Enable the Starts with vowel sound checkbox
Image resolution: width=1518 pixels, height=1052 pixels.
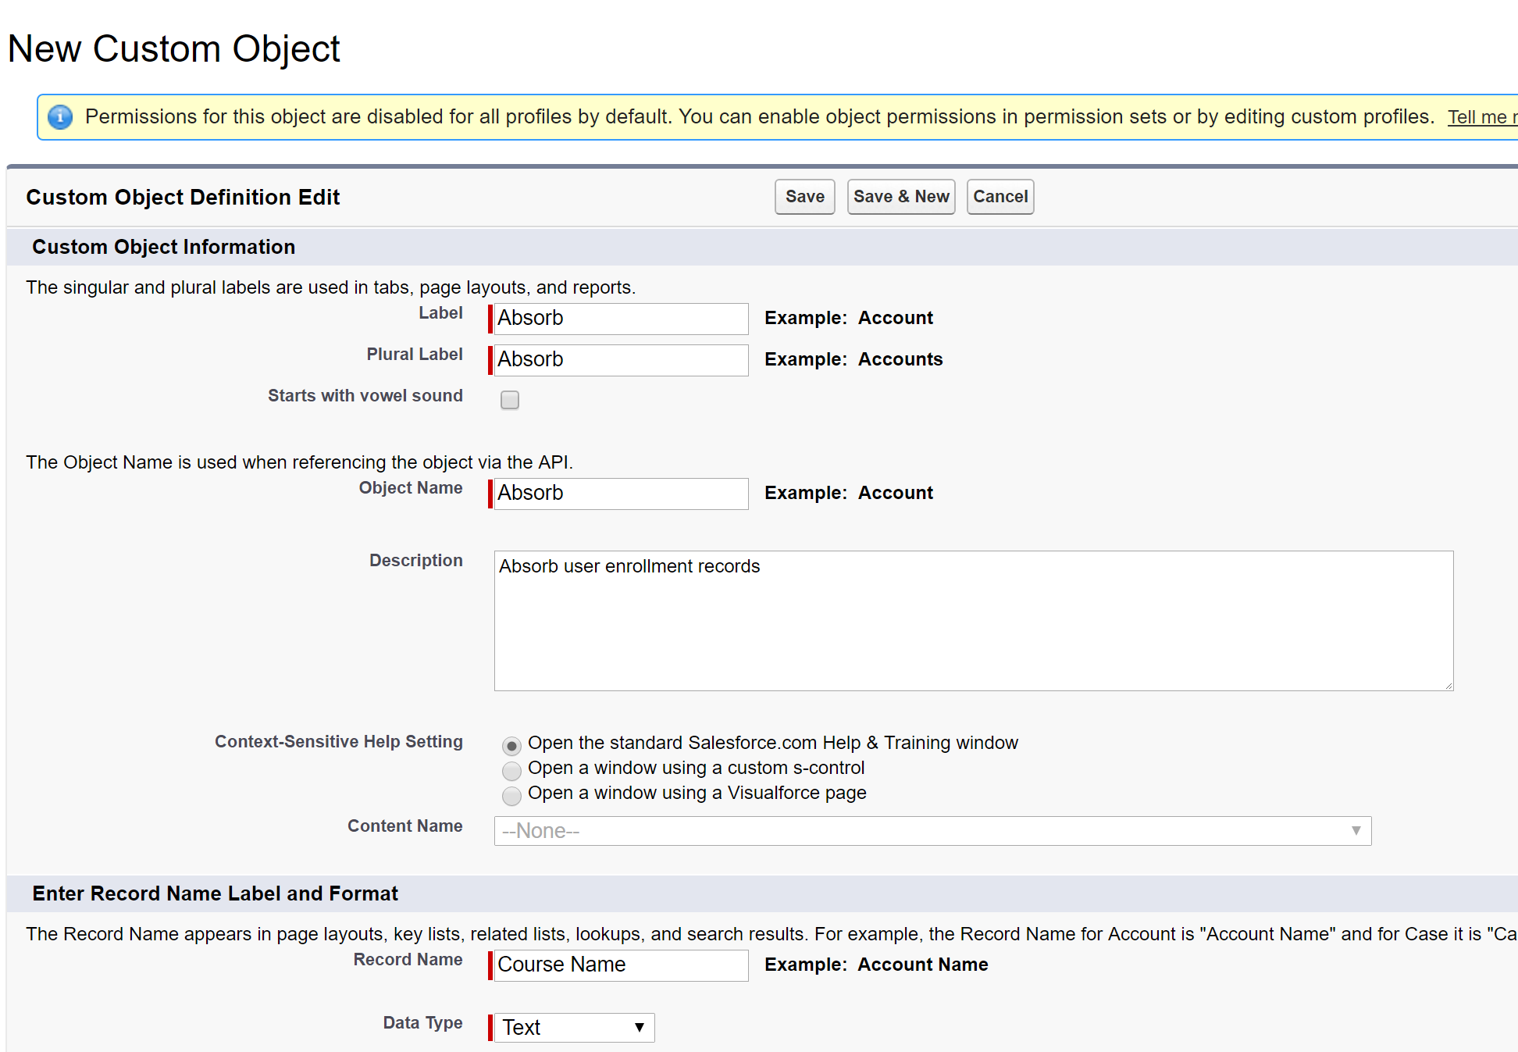(510, 400)
